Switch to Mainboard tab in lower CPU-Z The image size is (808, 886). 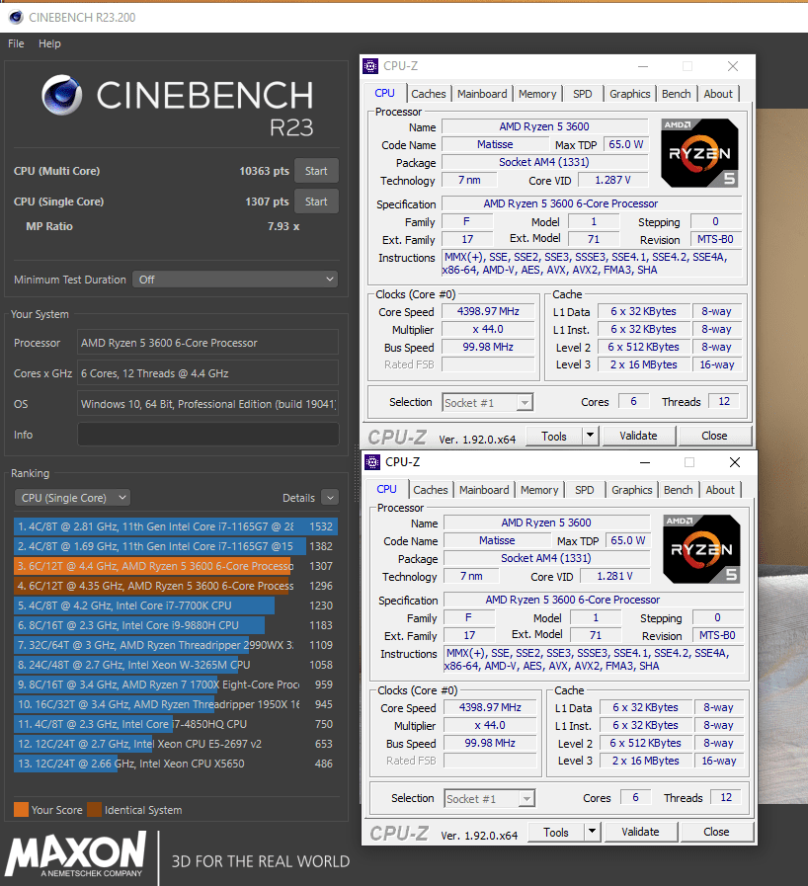(x=484, y=490)
